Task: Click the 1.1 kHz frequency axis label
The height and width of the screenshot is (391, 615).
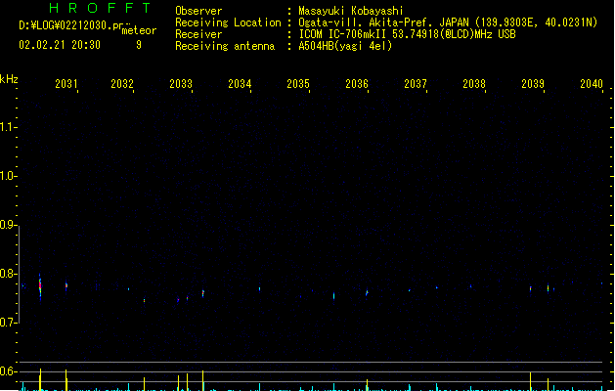Action: [8, 127]
